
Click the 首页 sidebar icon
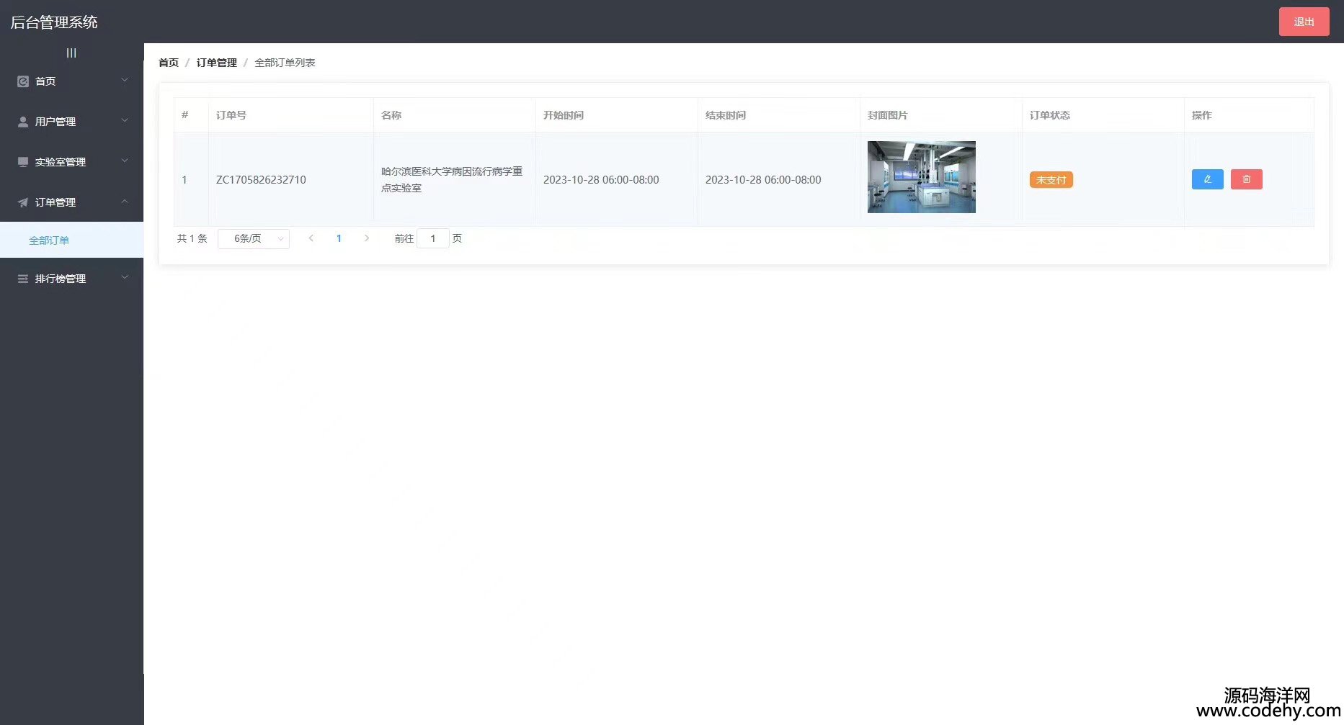point(23,81)
